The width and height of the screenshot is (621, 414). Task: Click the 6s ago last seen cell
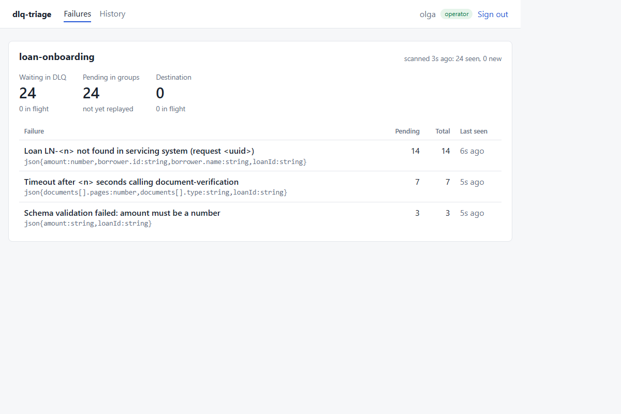472,151
